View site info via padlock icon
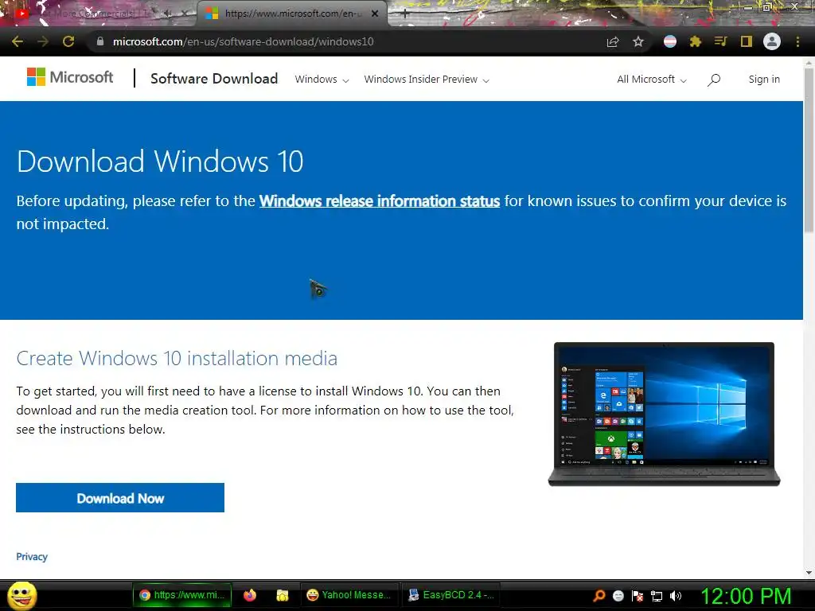This screenshot has width=815, height=611. point(100,41)
